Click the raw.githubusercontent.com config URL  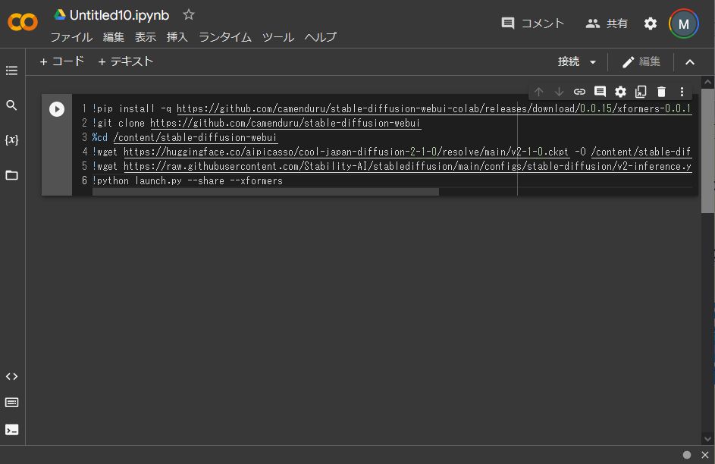click(408, 166)
